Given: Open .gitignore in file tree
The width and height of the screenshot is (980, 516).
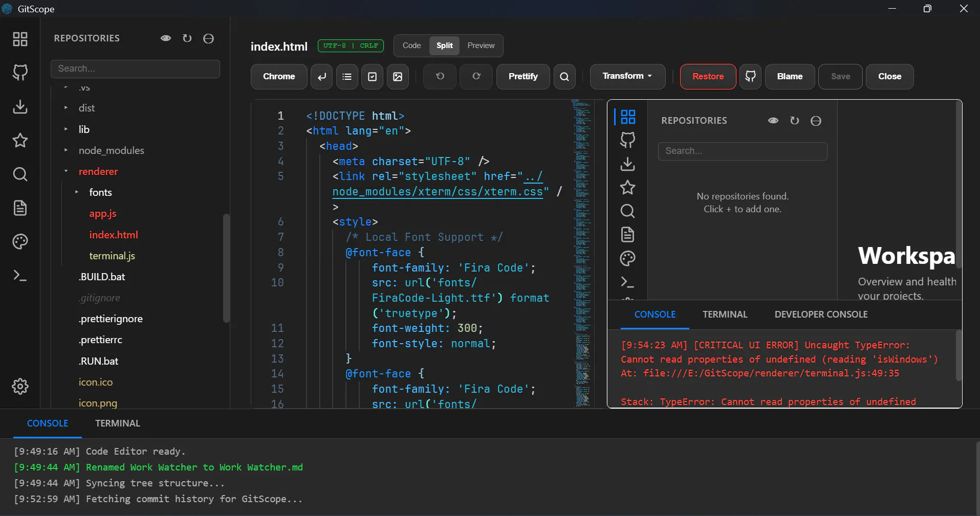Looking at the screenshot, I should [x=99, y=298].
